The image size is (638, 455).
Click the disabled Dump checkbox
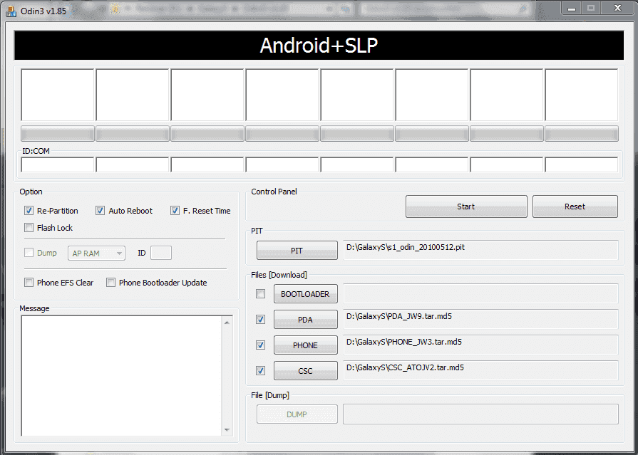(x=29, y=253)
